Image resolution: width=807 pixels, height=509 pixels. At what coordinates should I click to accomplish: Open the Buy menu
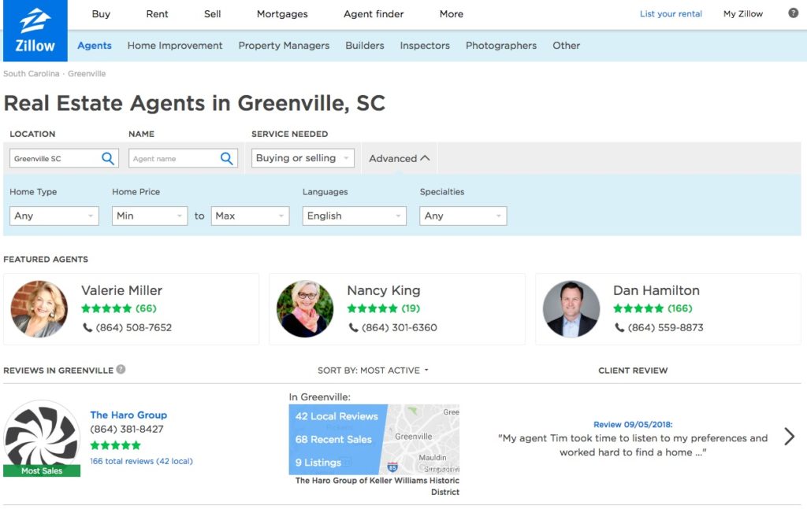101,14
